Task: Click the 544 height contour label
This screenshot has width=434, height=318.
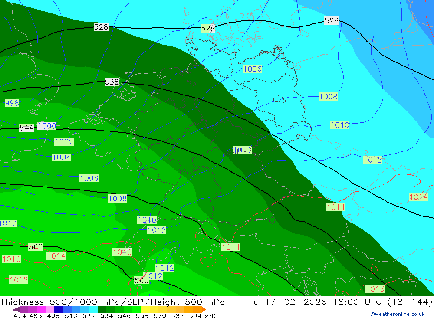Action: point(26,128)
